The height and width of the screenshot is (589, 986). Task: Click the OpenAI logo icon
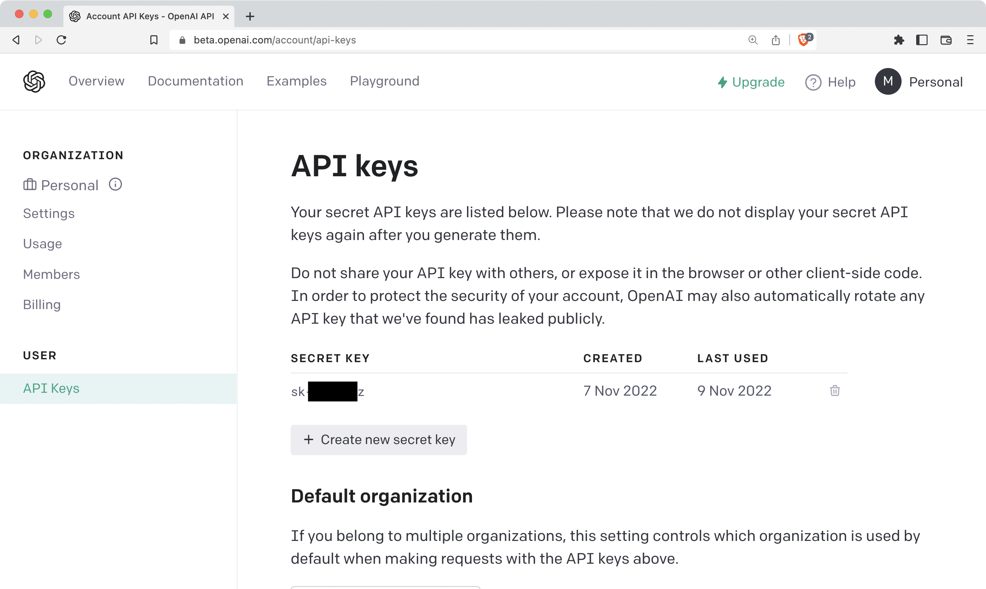tap(33, 80)
